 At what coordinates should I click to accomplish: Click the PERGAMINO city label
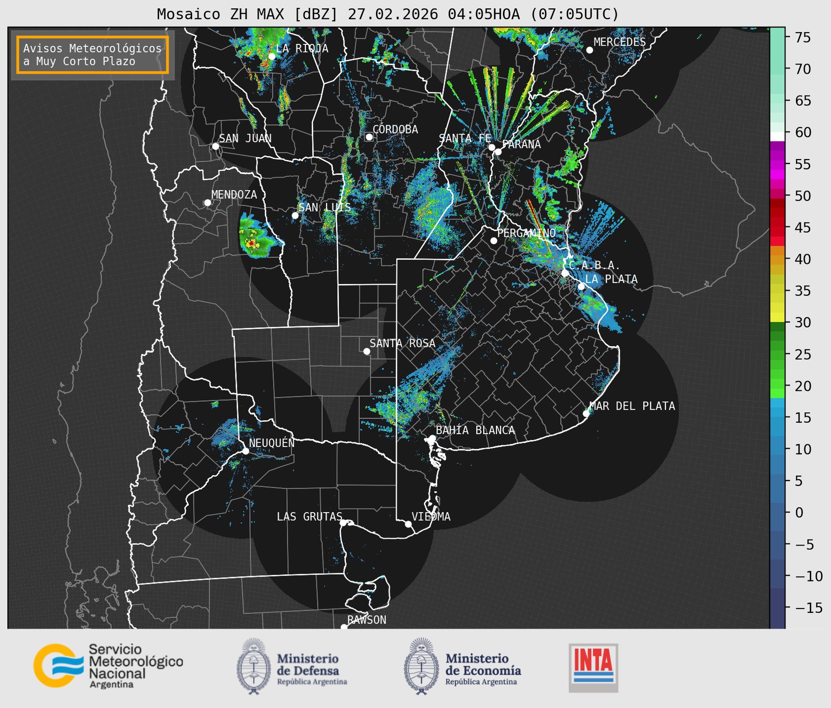coord(526,233)
